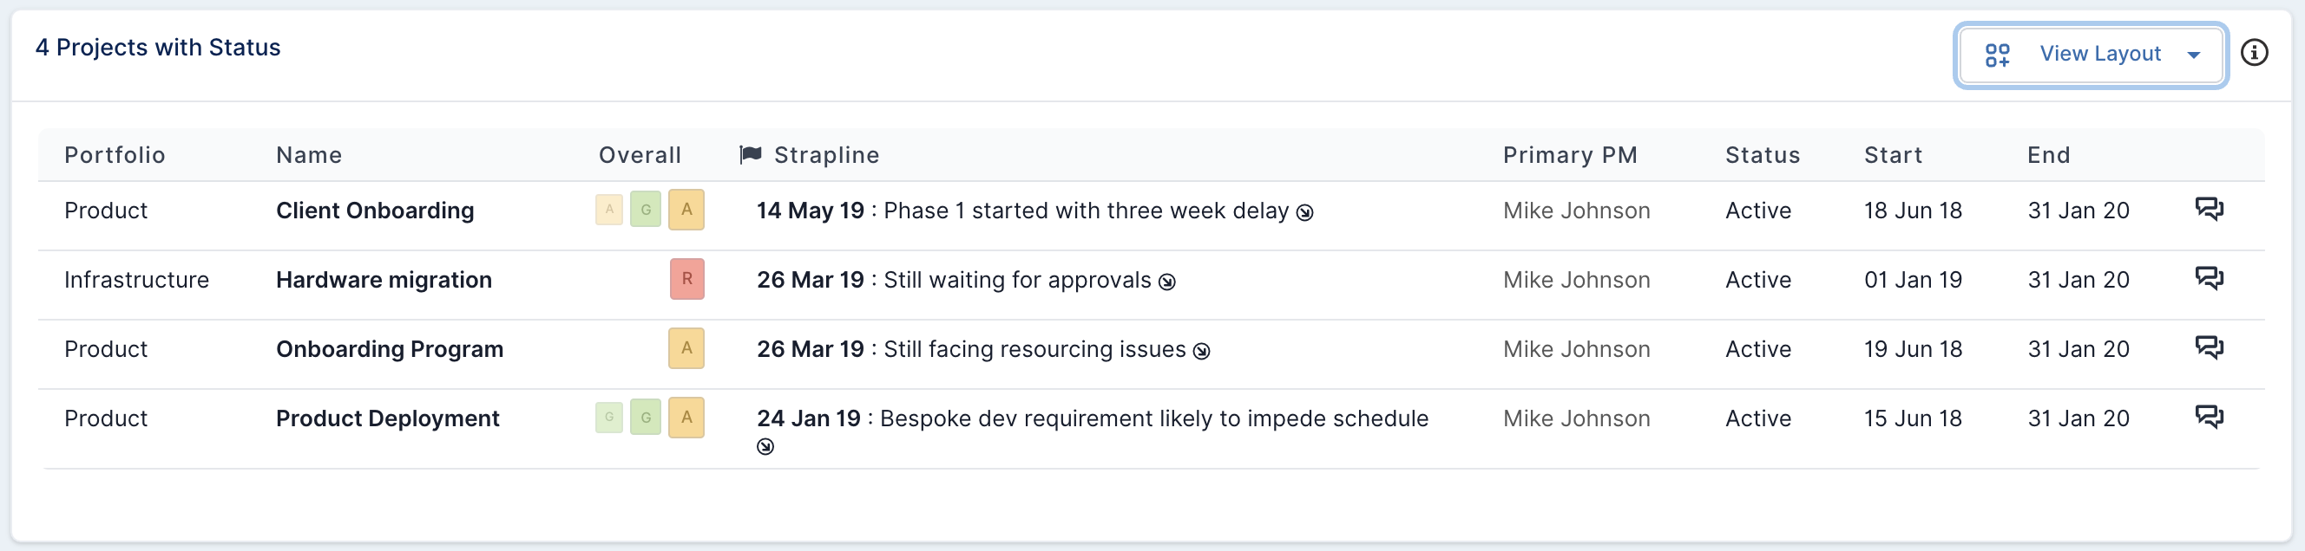Open the Hardware migration project

(x=384, y=281)
